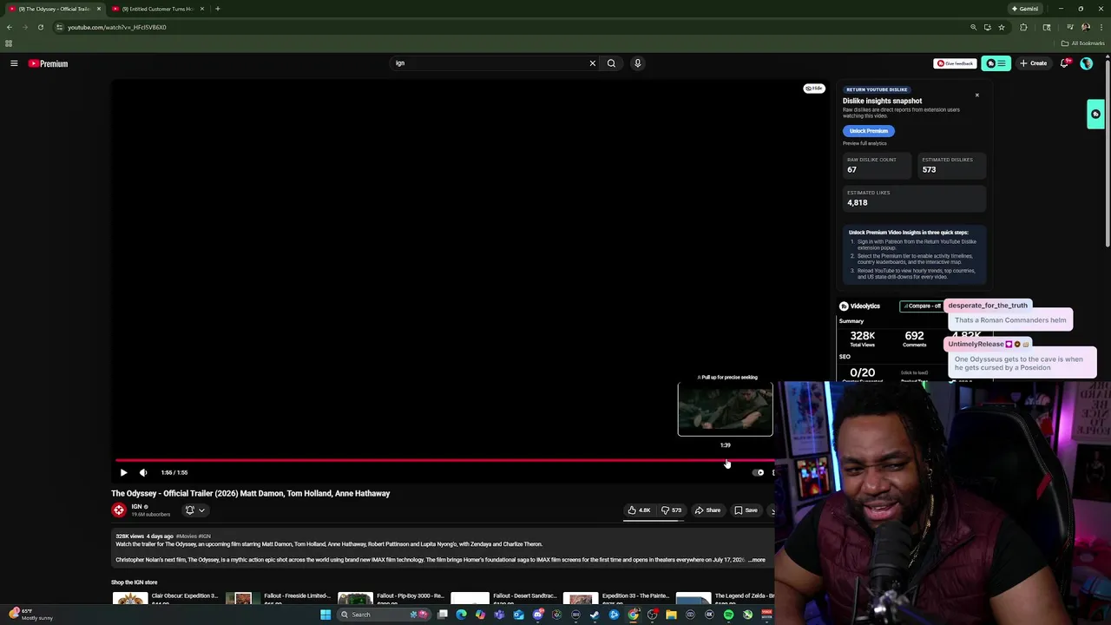This screenshot has width=1111, height=625.
Task: Clear the search box with the X
Action: pos(593,63)
